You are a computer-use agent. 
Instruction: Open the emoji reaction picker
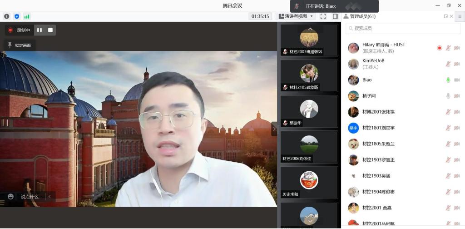[10, 196]
